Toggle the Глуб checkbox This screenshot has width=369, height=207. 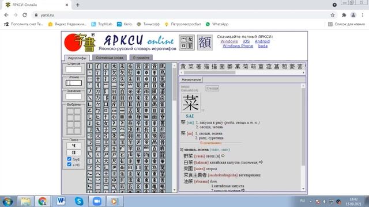click(69, 159)
